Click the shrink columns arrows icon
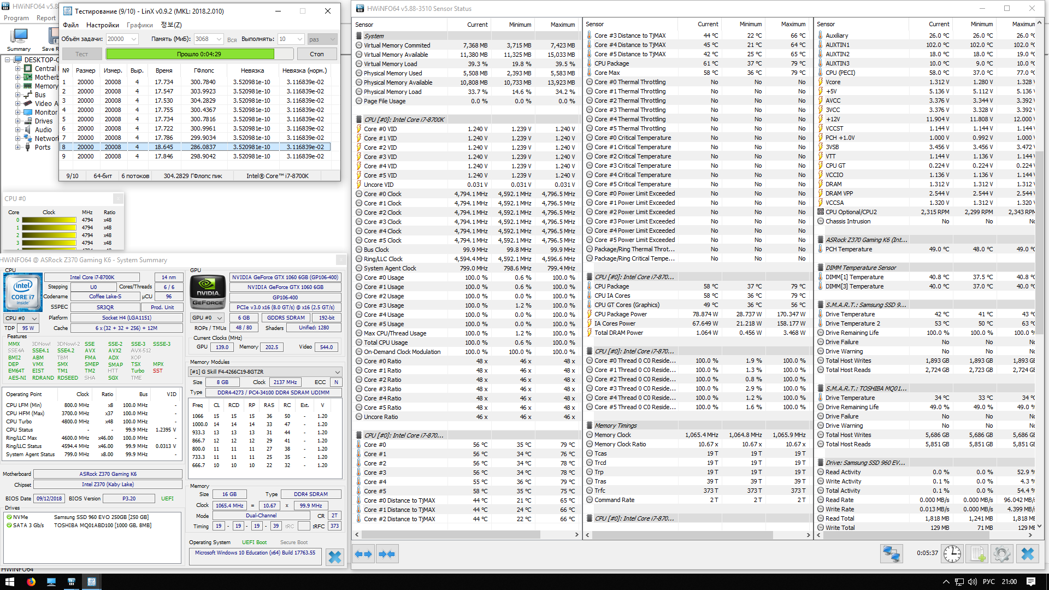 pyautogui.click(x=387, y=554)
